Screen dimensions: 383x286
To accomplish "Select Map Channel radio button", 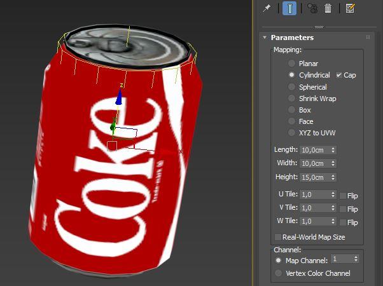I will (278, 261).
